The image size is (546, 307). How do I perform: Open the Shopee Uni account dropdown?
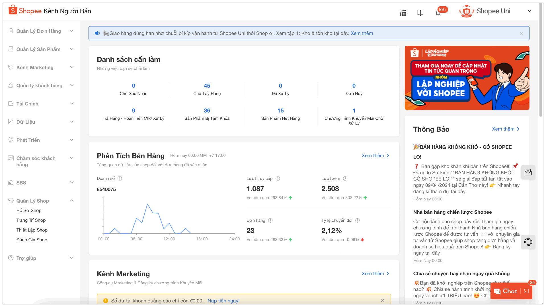click(529, 11)
